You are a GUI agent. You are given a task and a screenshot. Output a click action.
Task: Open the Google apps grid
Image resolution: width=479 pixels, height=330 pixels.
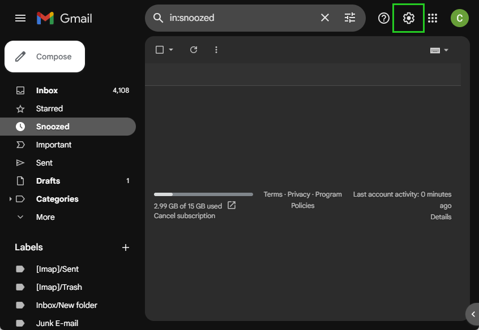pos(433,18)
